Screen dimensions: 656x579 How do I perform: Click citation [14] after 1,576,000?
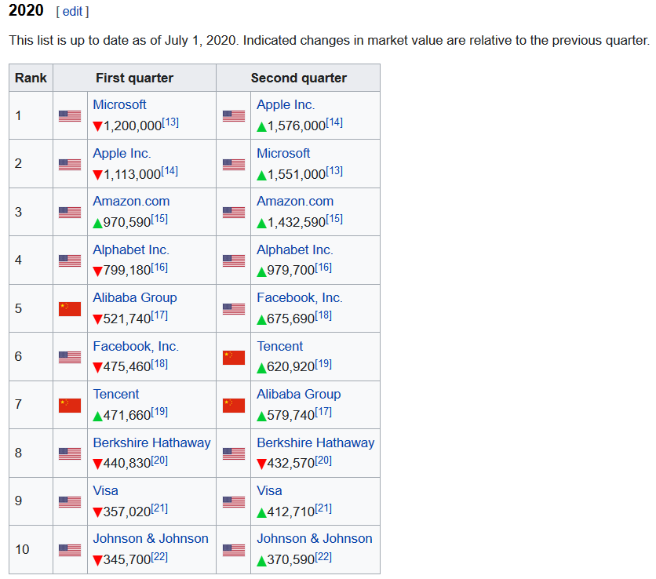point(334,122)
